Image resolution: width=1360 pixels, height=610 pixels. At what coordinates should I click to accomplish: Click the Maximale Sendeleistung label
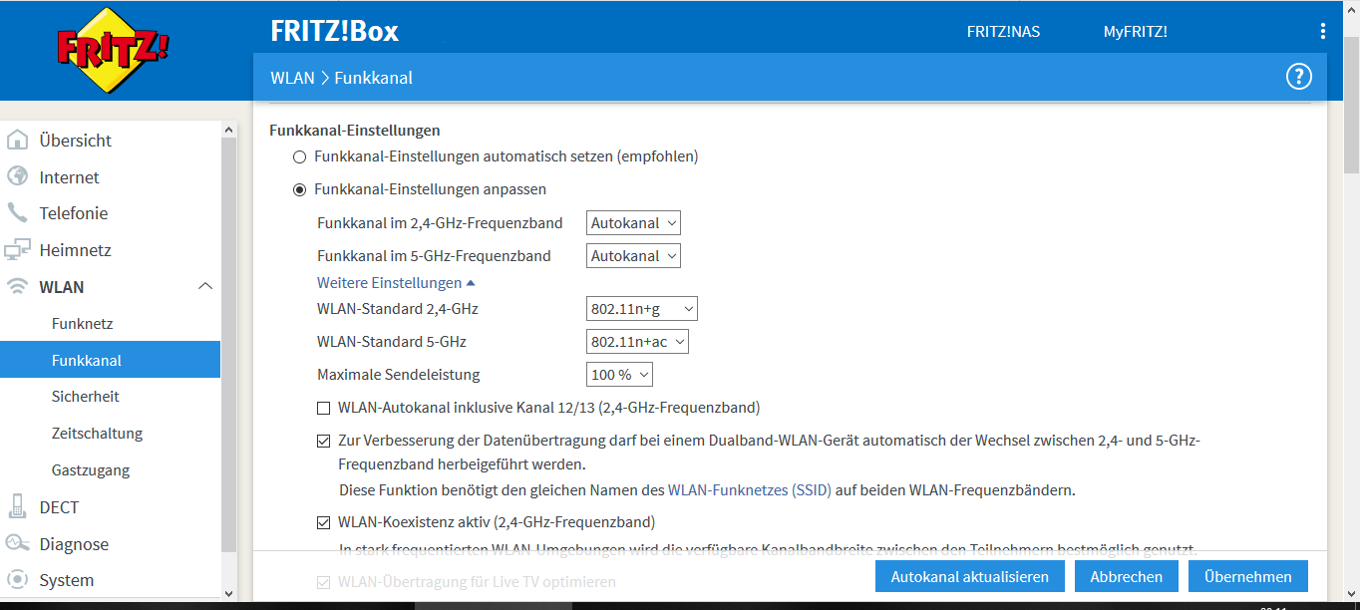pyautogui.click(x=399, y=375)
